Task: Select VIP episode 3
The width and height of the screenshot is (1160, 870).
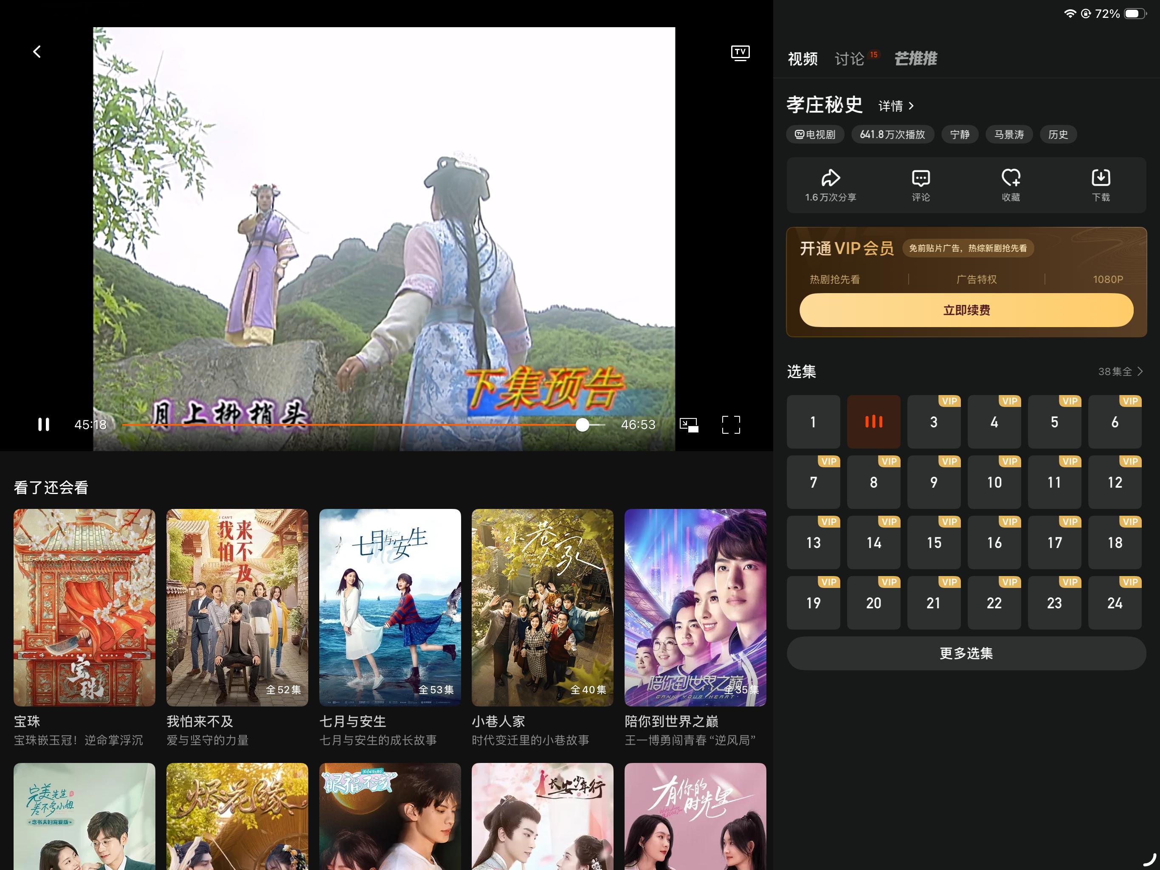Action: pyautogui.click(x=934, y=422)
